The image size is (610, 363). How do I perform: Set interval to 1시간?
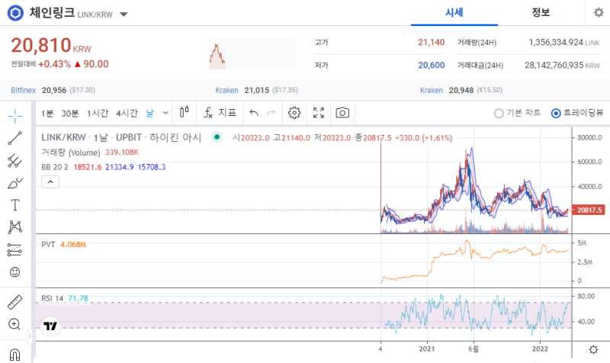click(x=98, y=113)
